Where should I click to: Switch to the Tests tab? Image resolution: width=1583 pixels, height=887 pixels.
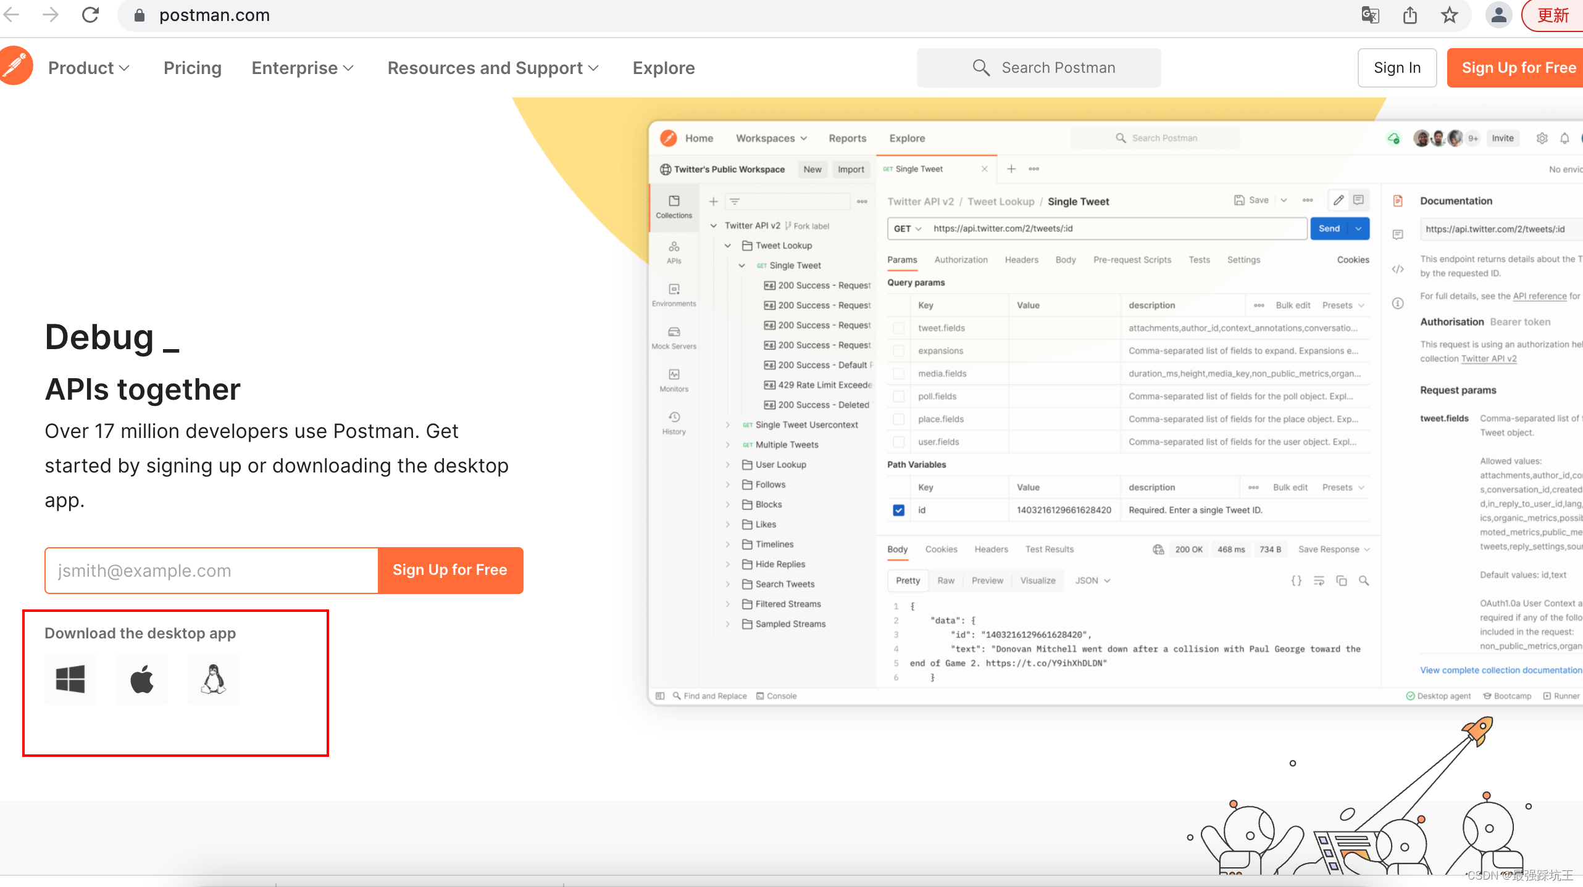(1199, 260)
